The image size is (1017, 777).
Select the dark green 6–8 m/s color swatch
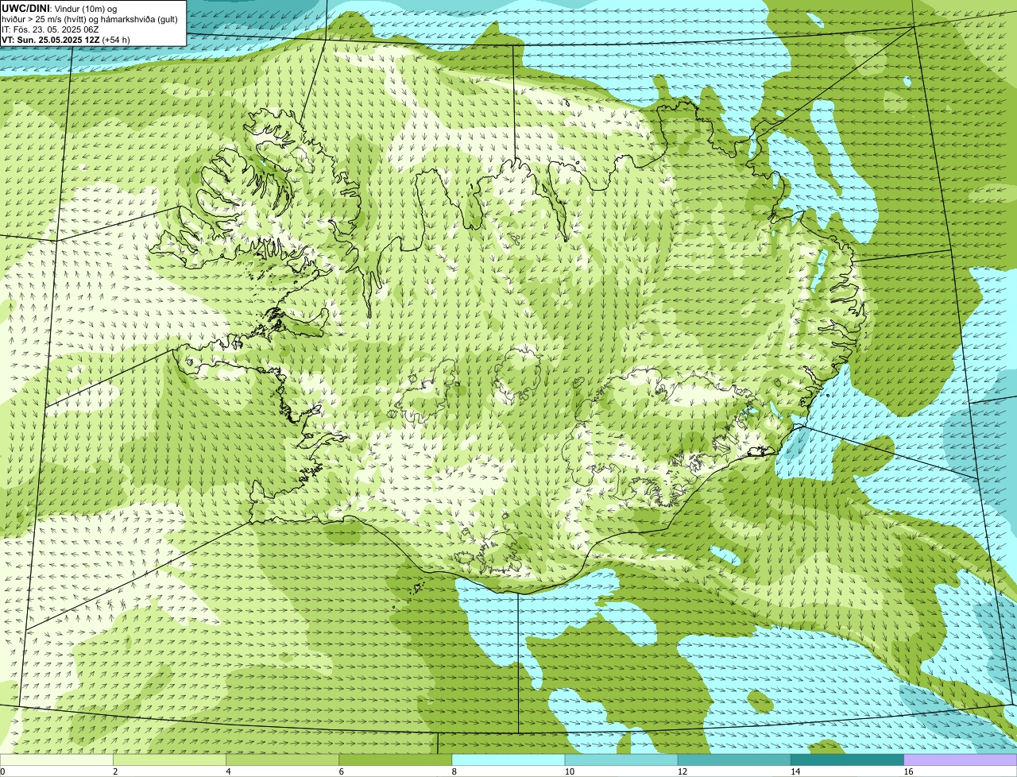pyautogui.click(x=396, y=760)
